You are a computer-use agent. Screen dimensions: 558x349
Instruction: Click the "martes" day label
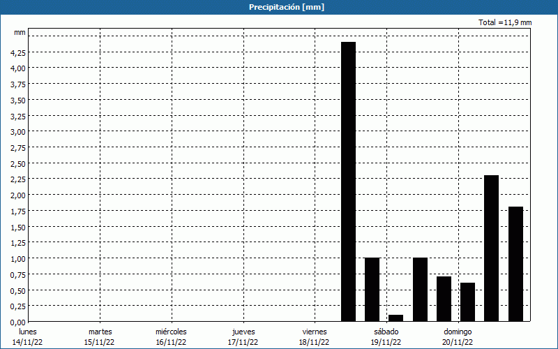pyautogui.click(x=100, y=332)
